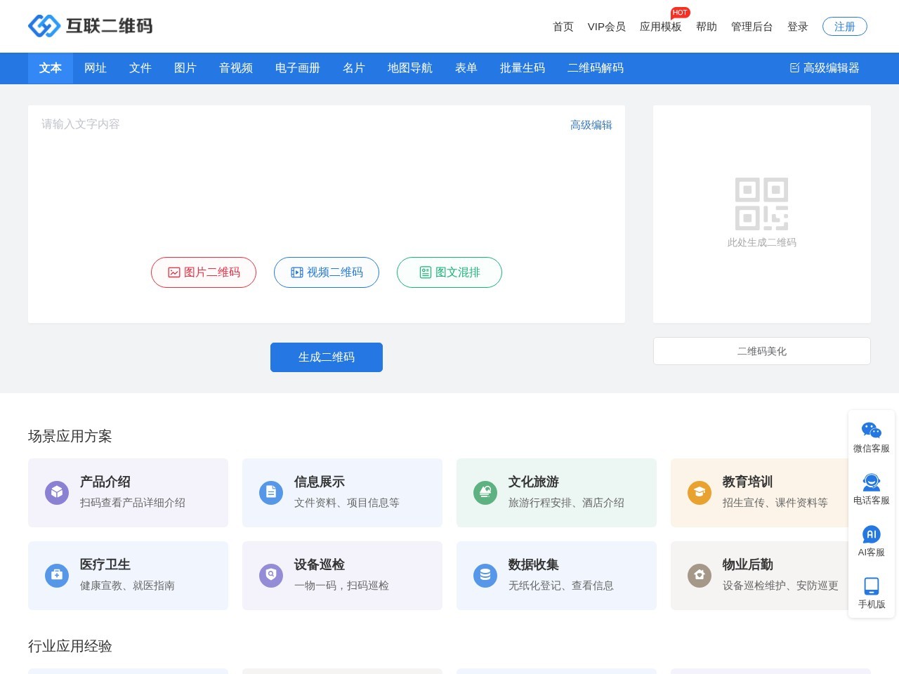Switch to the 音视频 tab
Viewport: 899px width, 674px height.
pos(236,68)
